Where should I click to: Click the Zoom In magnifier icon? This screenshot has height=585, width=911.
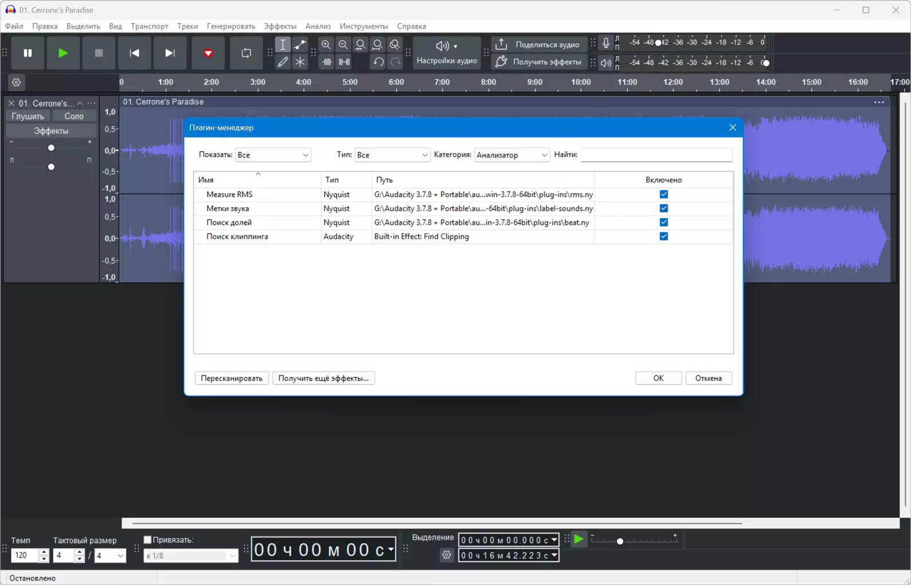click(326, 45)
